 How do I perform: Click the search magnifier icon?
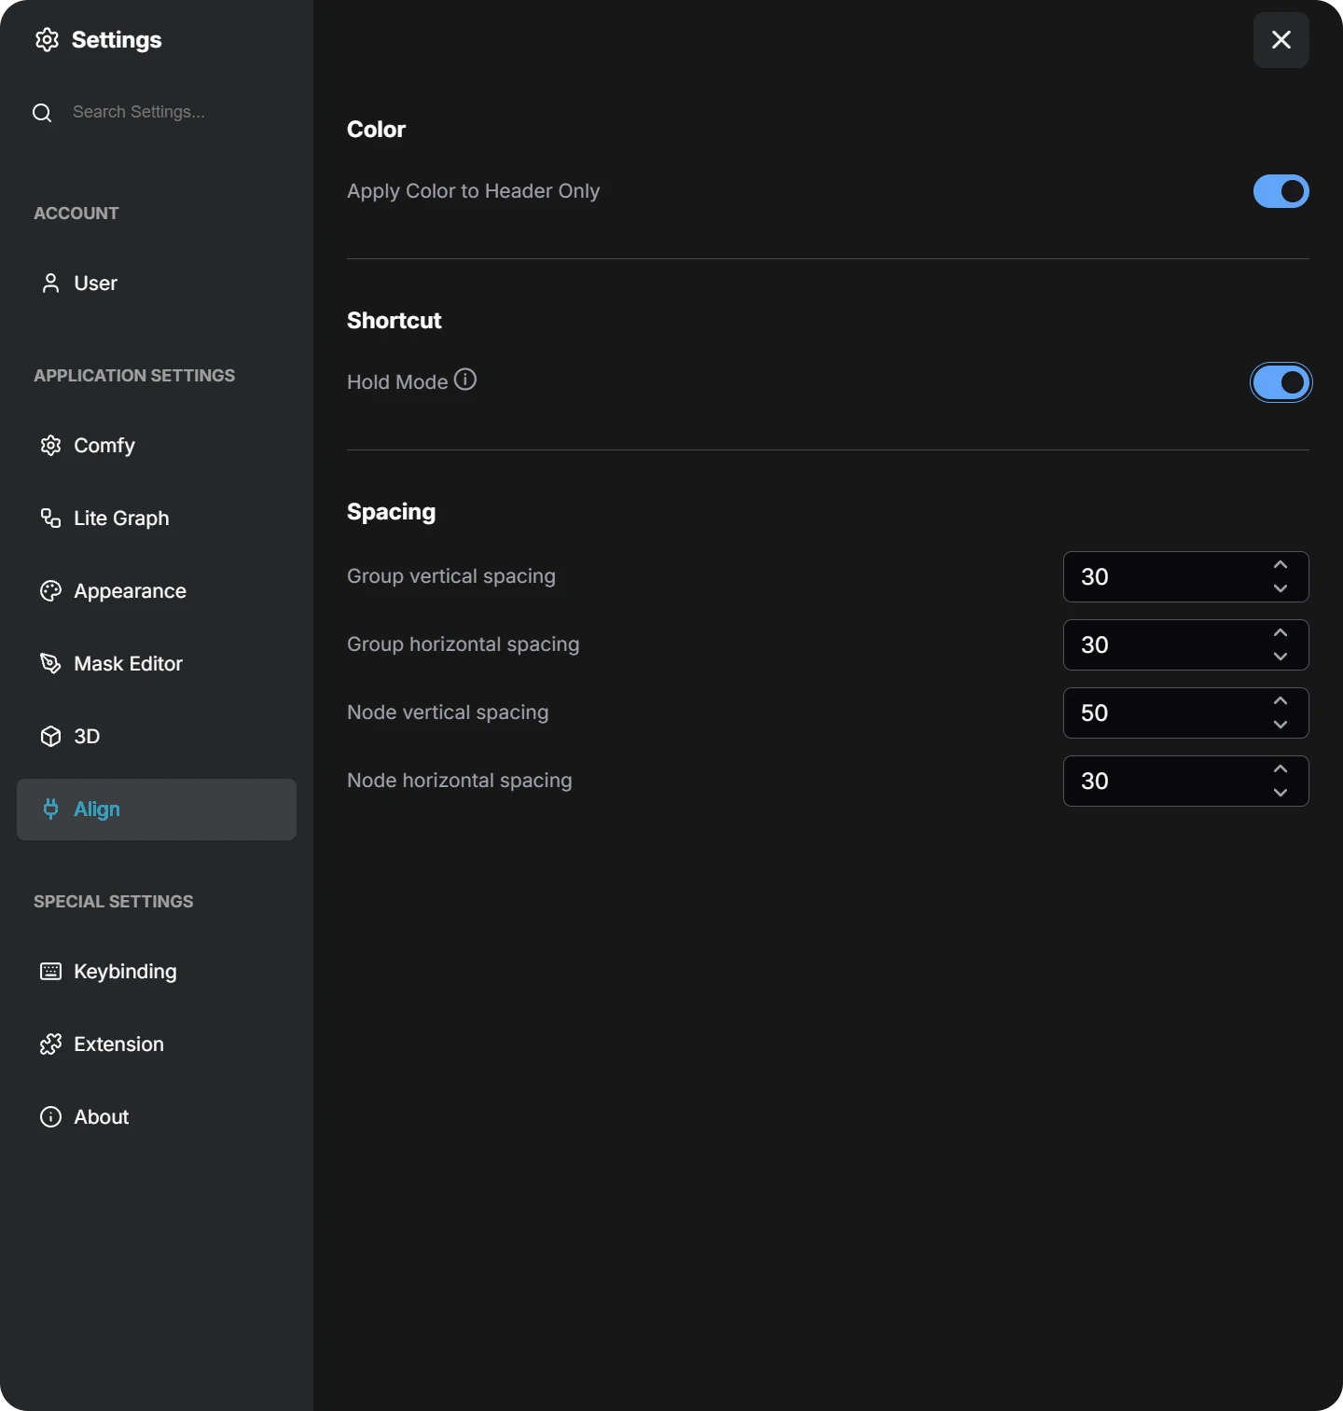pos(42,113)
